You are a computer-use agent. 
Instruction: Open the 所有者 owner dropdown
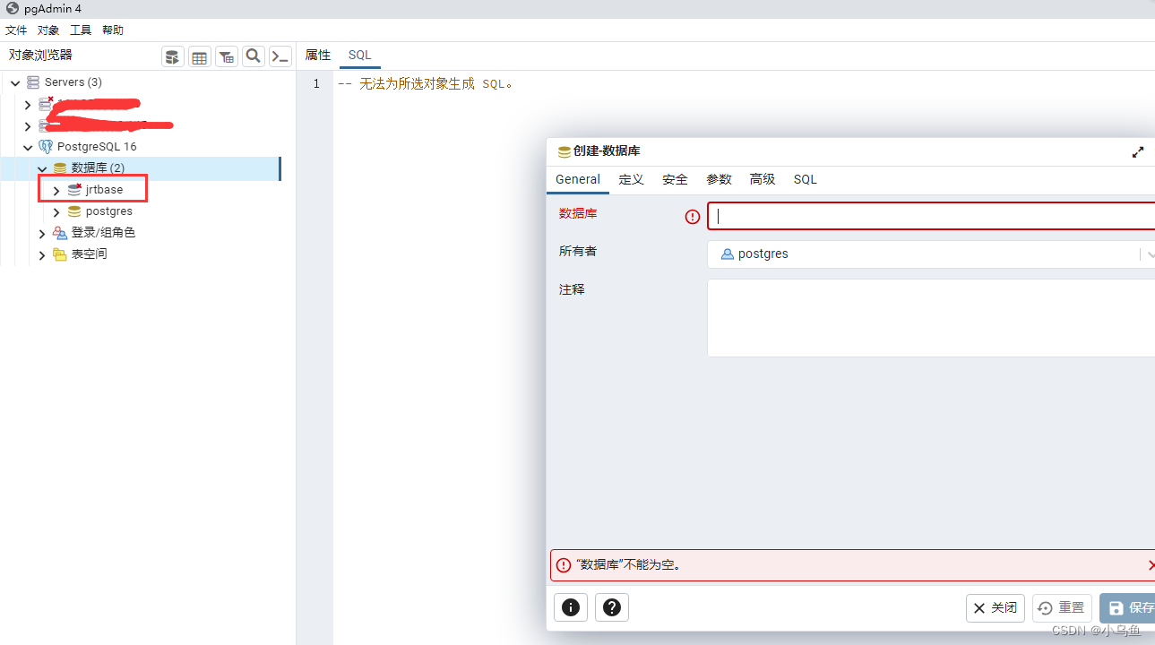tap(930, 254)
